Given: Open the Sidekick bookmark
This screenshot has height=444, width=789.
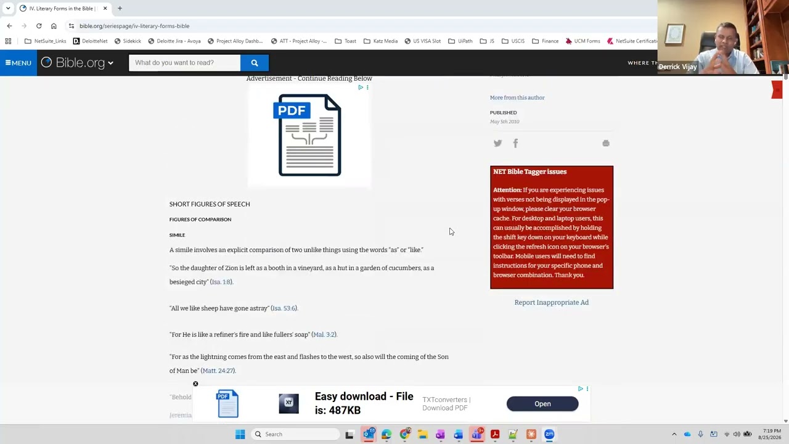Looking at the screenshot, I should coord(128,41).
